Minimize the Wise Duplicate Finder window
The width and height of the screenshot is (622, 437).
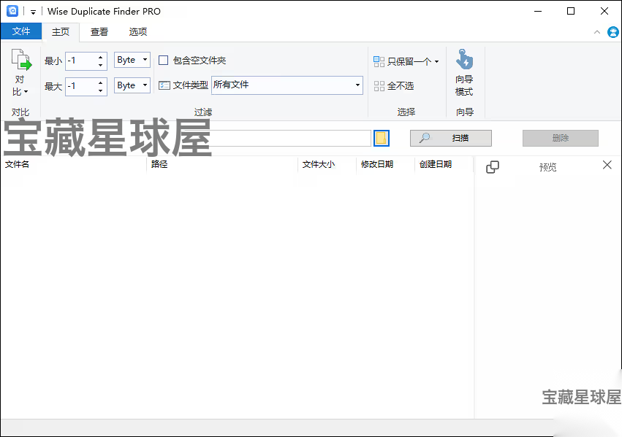pyautogui.click(x=538, y=11)
